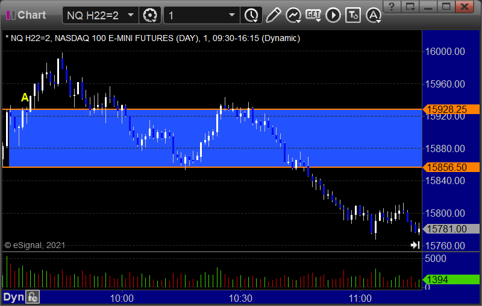
Task: Expand the interval dropdown arrow
Action: pyautogui.click(x=232, y=15)
